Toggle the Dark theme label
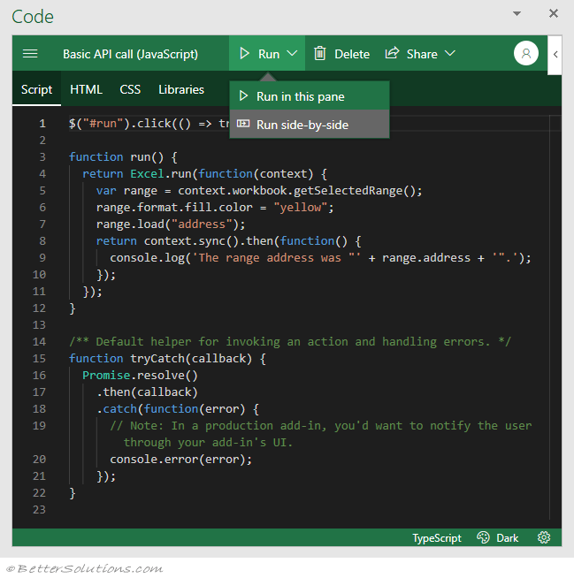Image resolution: width=574 pixels, height=578 pixels. click(508, 537)
